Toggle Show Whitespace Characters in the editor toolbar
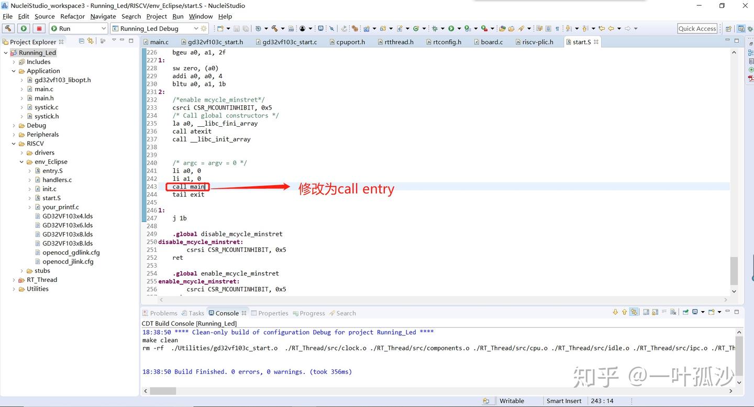Screen dimensions: 754x407 (x=557, y=28)
